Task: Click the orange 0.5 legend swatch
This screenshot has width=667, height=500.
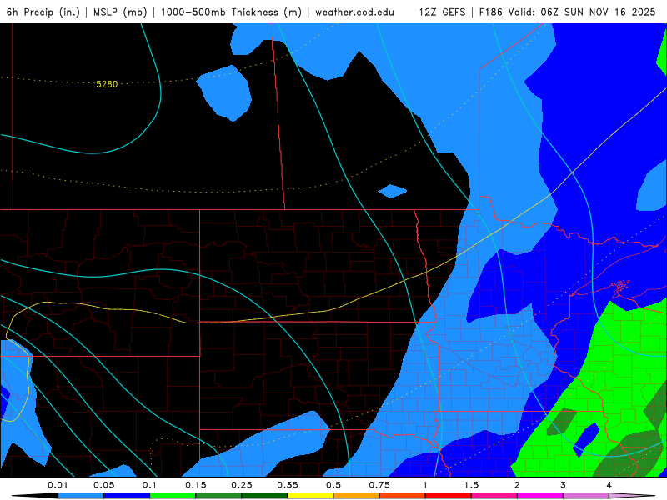Action: (357, 496)
